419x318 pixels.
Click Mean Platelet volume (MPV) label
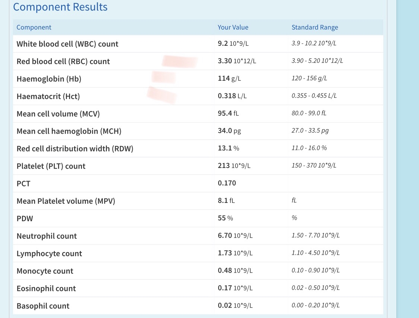tap(66, 201)
